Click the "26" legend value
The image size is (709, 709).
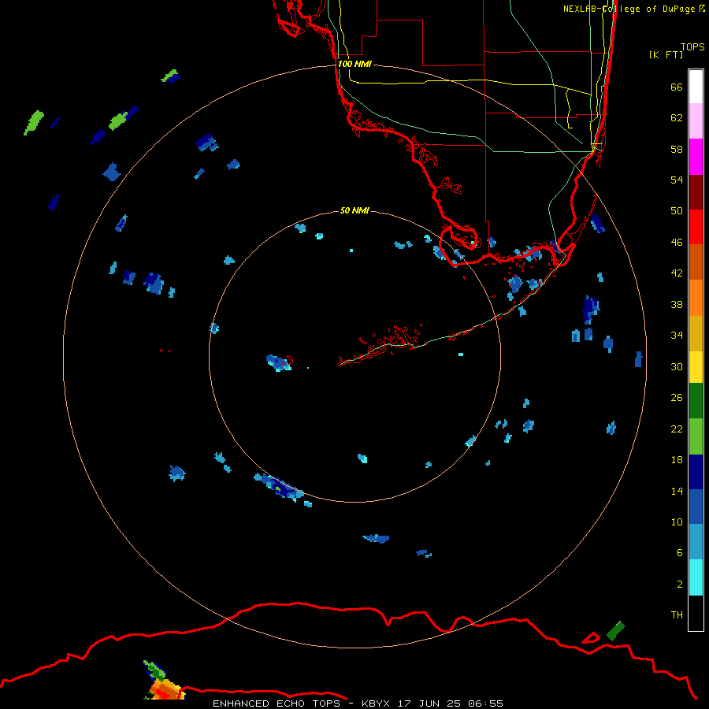pyautogui.click(x=677, y=398)
